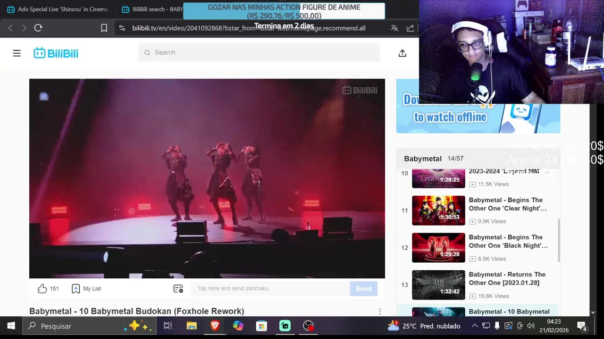604x339 pixels.
Task: Go to BiliBili home via logo
Action: point(56,53)
